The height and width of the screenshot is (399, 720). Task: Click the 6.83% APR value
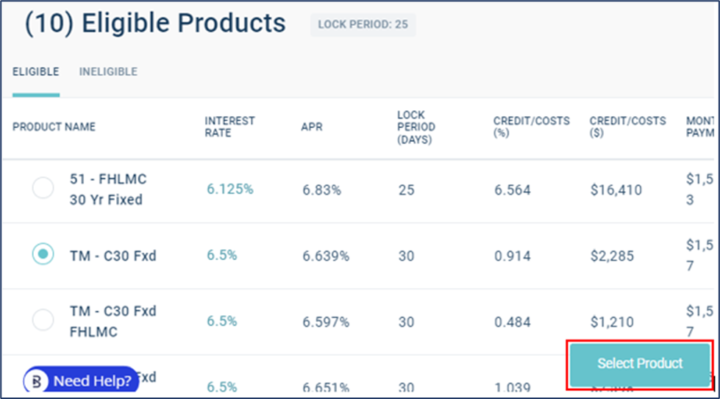point(321,190)
